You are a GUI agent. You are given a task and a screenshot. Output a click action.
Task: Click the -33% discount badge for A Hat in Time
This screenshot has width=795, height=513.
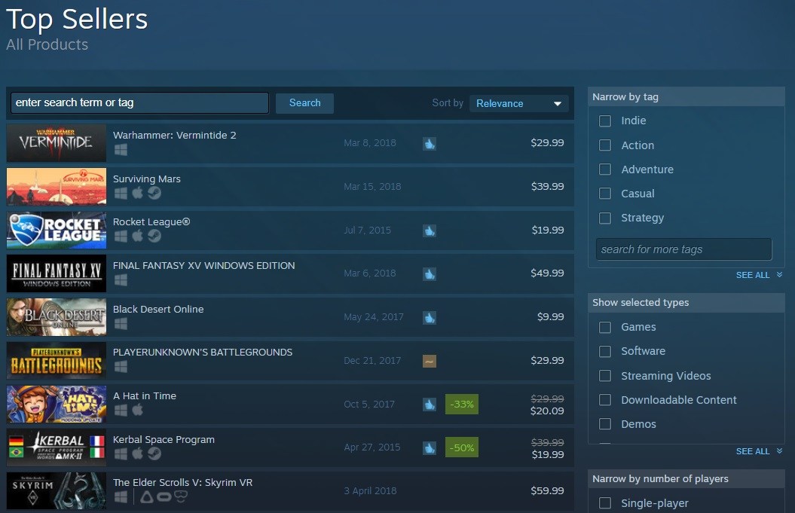click(461, 405)
